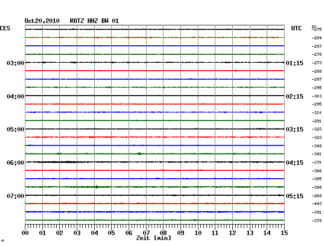Screen dimensions: 324x246
Task: Click the 13 minute axis label
Action: 250,233
